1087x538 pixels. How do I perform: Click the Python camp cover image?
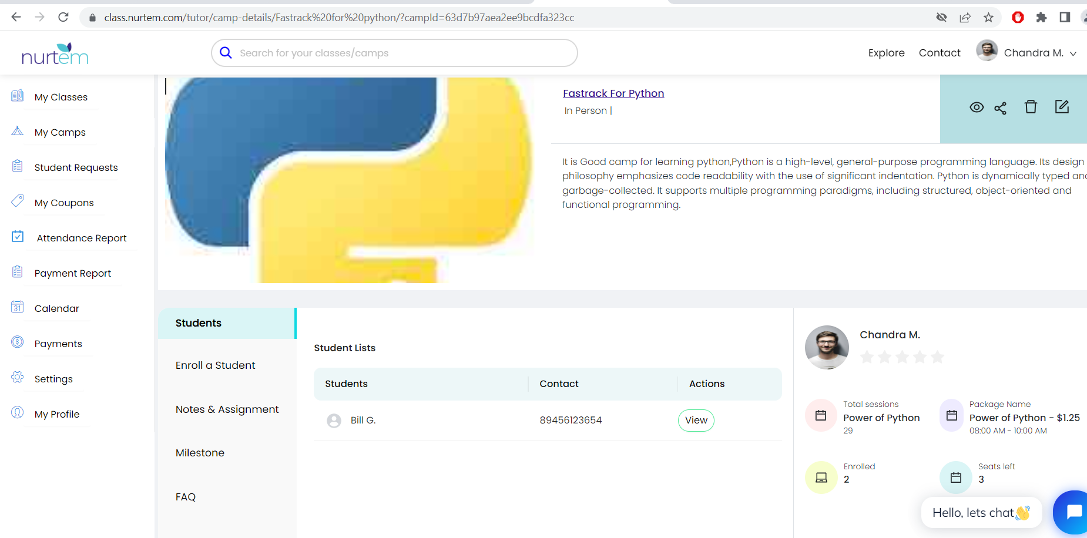[349, 180]
